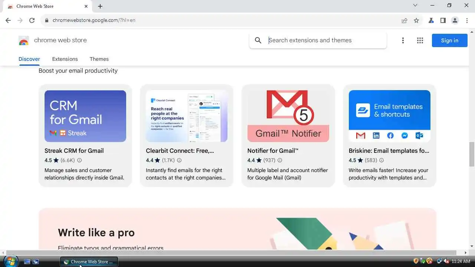Click the 'chrome web store' header title
The image size is (475, 267).
pyautogui.click(x=60, y=40)
